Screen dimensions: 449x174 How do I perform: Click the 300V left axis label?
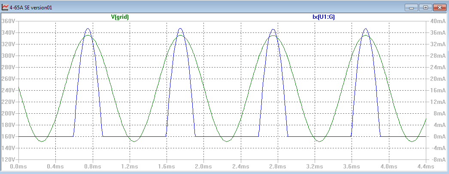8,56
